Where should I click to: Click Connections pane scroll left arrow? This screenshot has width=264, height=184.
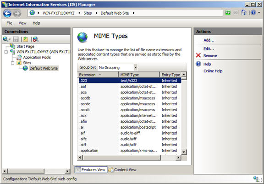(5, 171)
